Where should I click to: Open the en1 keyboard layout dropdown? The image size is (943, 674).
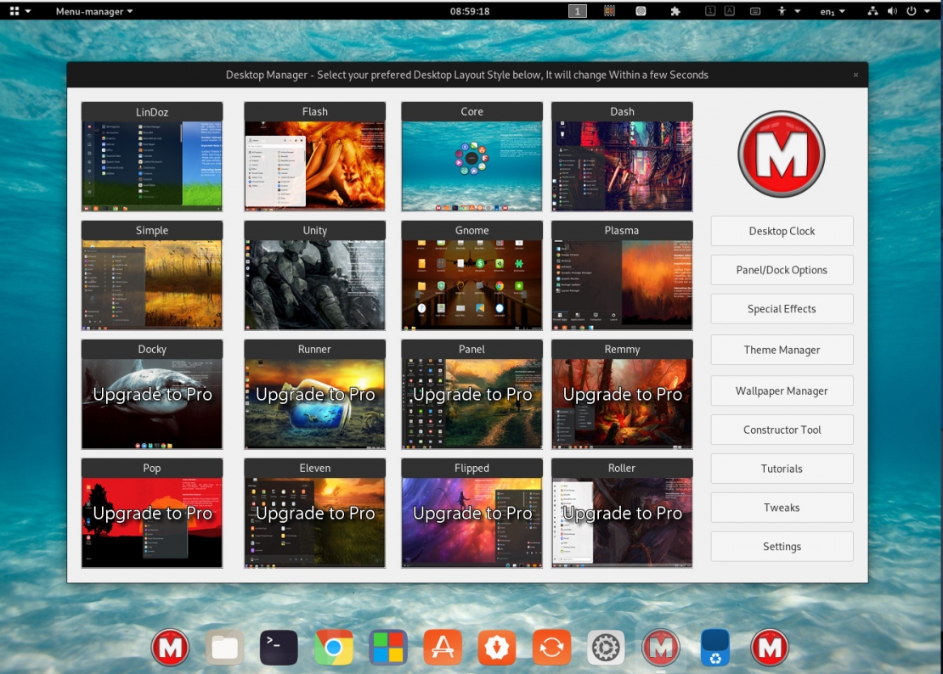point(833,11)
